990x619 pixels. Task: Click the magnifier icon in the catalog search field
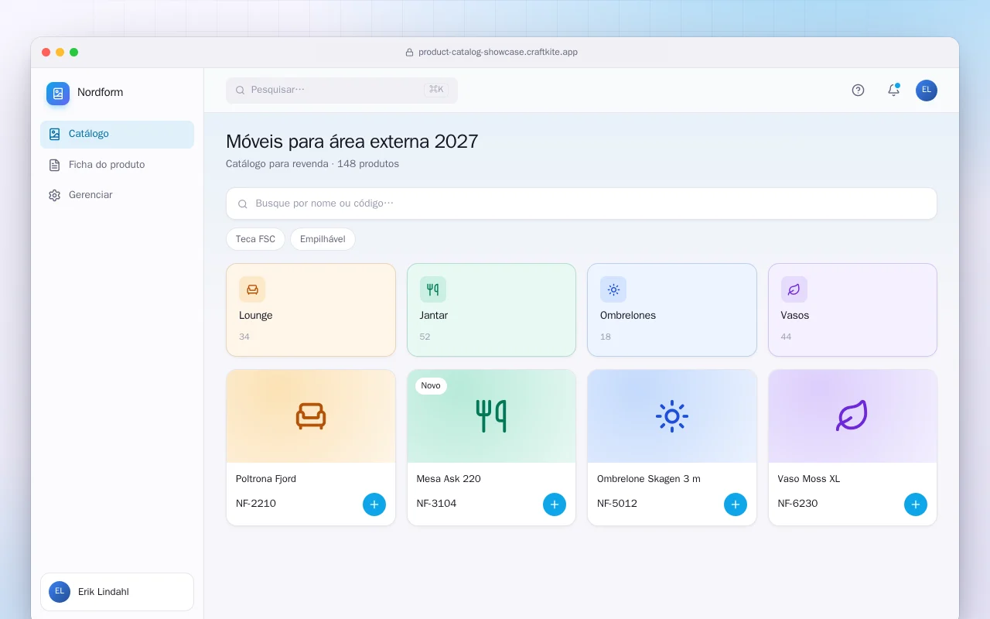243,204
